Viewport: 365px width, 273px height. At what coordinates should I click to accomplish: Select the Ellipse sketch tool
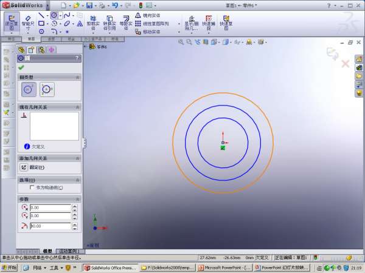(67, 24)
